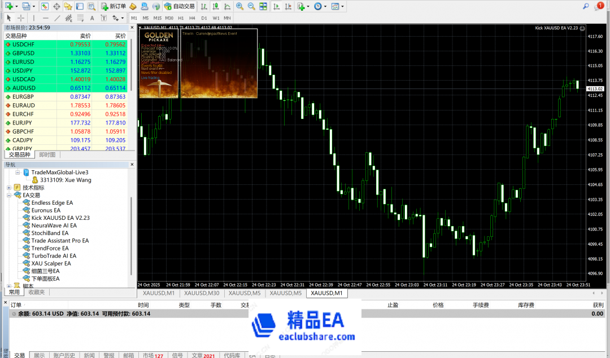Switch to the XAUUSD,M30 chart tab
Viewport: 610px width, 358px height.
pyautogui.click(x=202, y=293)
